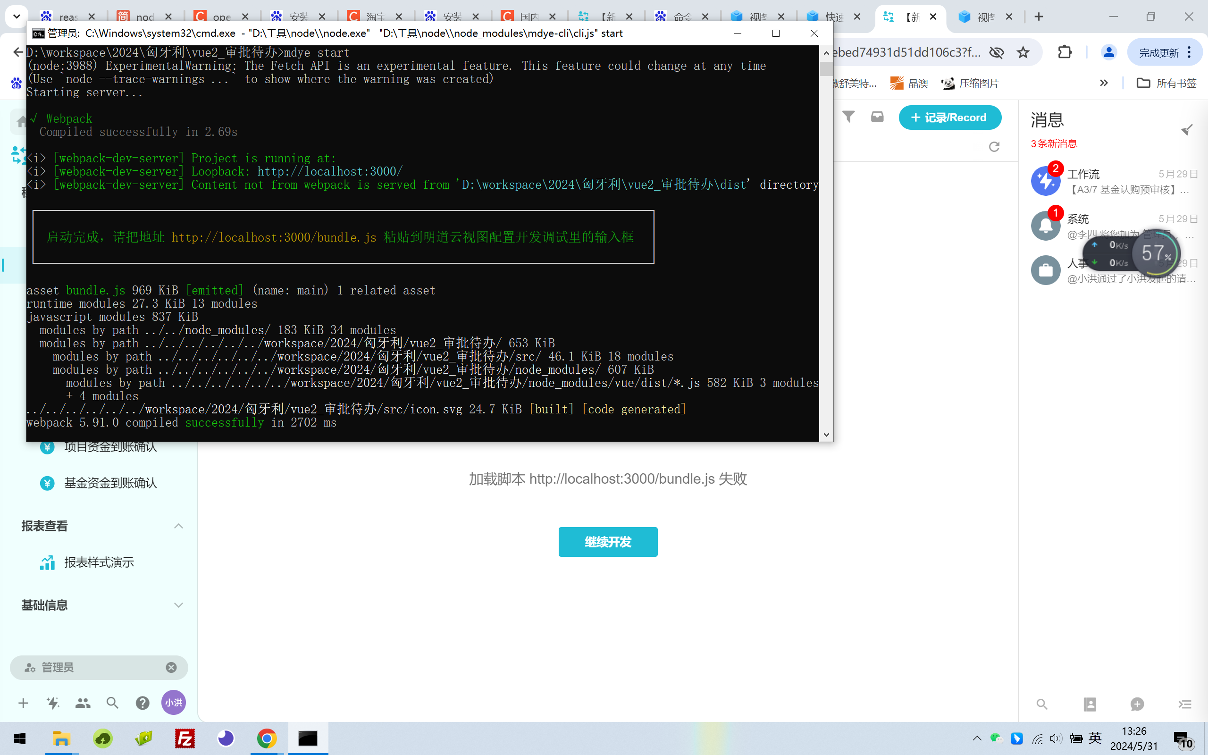Expand the hidden bookmarks overflow chevron
This screenshot has height=755, width=1208.
click(1104, 83)
